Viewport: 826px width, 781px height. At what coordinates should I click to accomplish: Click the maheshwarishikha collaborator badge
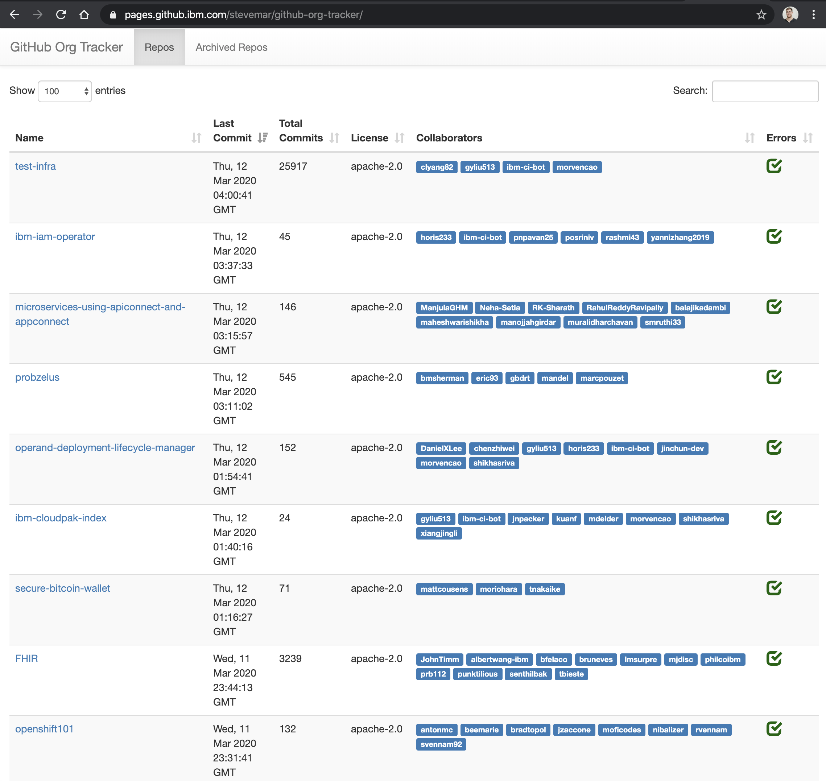click(x=454, y=322)
